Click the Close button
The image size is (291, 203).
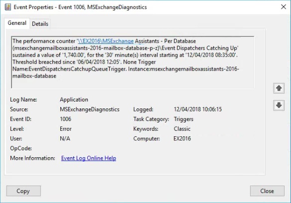[x=267, y=191]
